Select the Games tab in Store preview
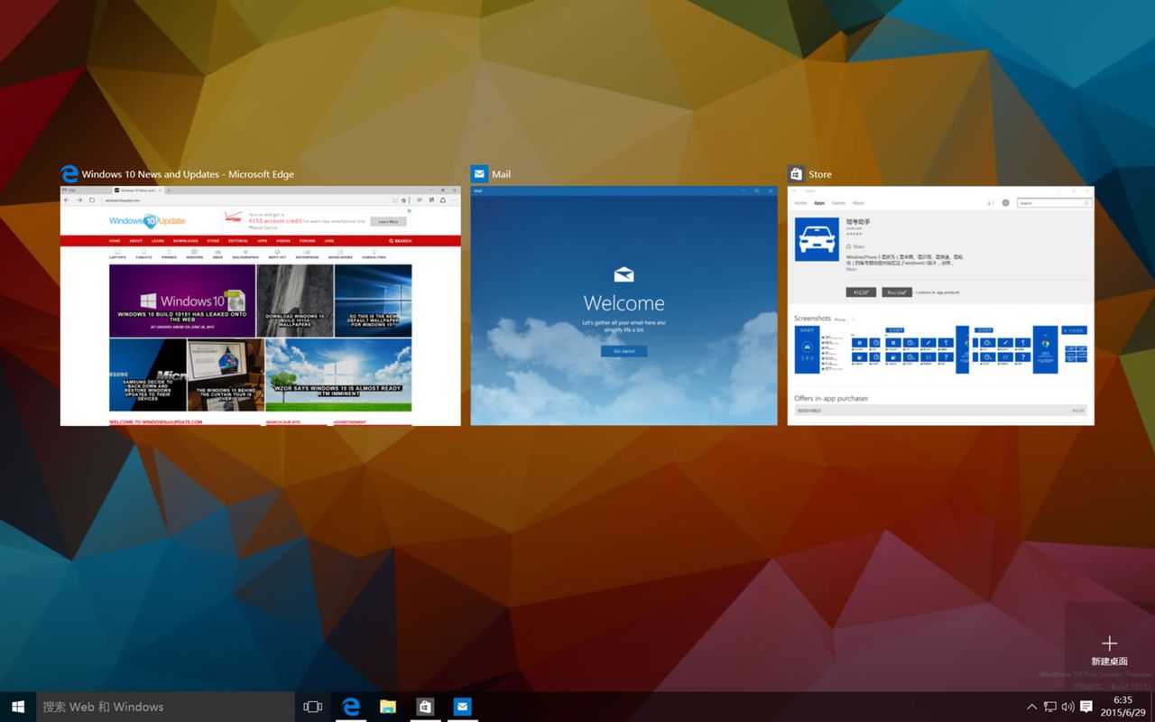This screenshot has width=1155, height=722. click(838, 203)
